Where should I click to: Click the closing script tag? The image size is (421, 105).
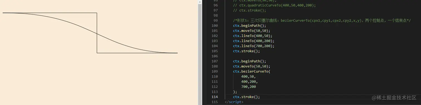pyautogui.click(x=234, y=102)
